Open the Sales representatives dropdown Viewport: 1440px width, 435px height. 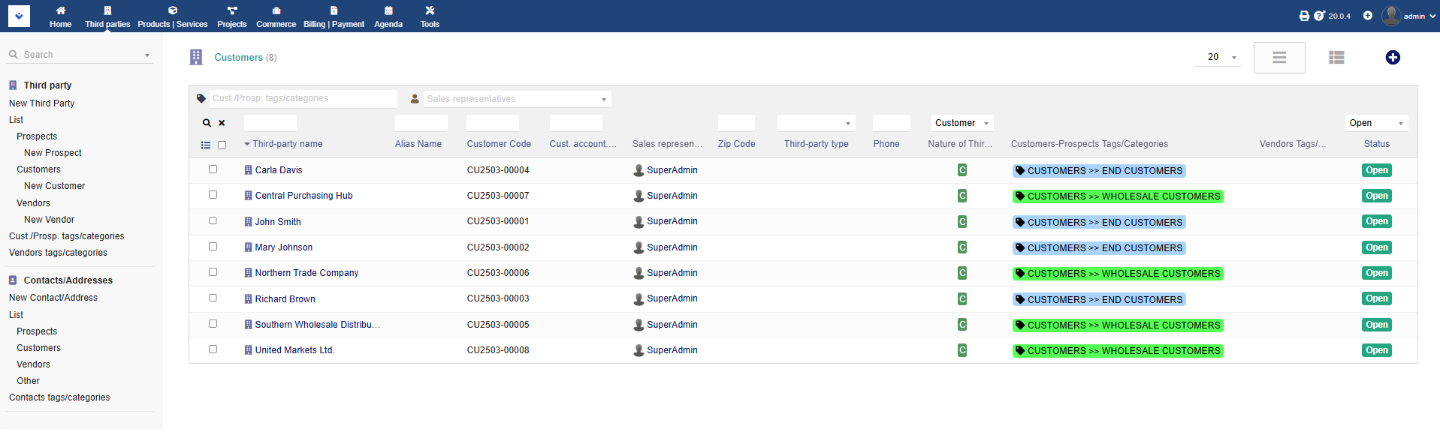click(x=517, y=99)
